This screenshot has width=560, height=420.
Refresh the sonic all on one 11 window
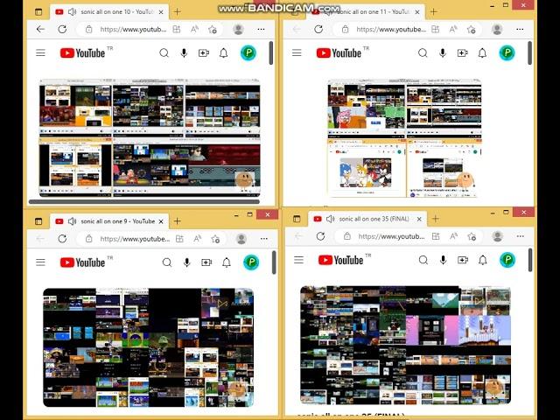coord(318,29)
